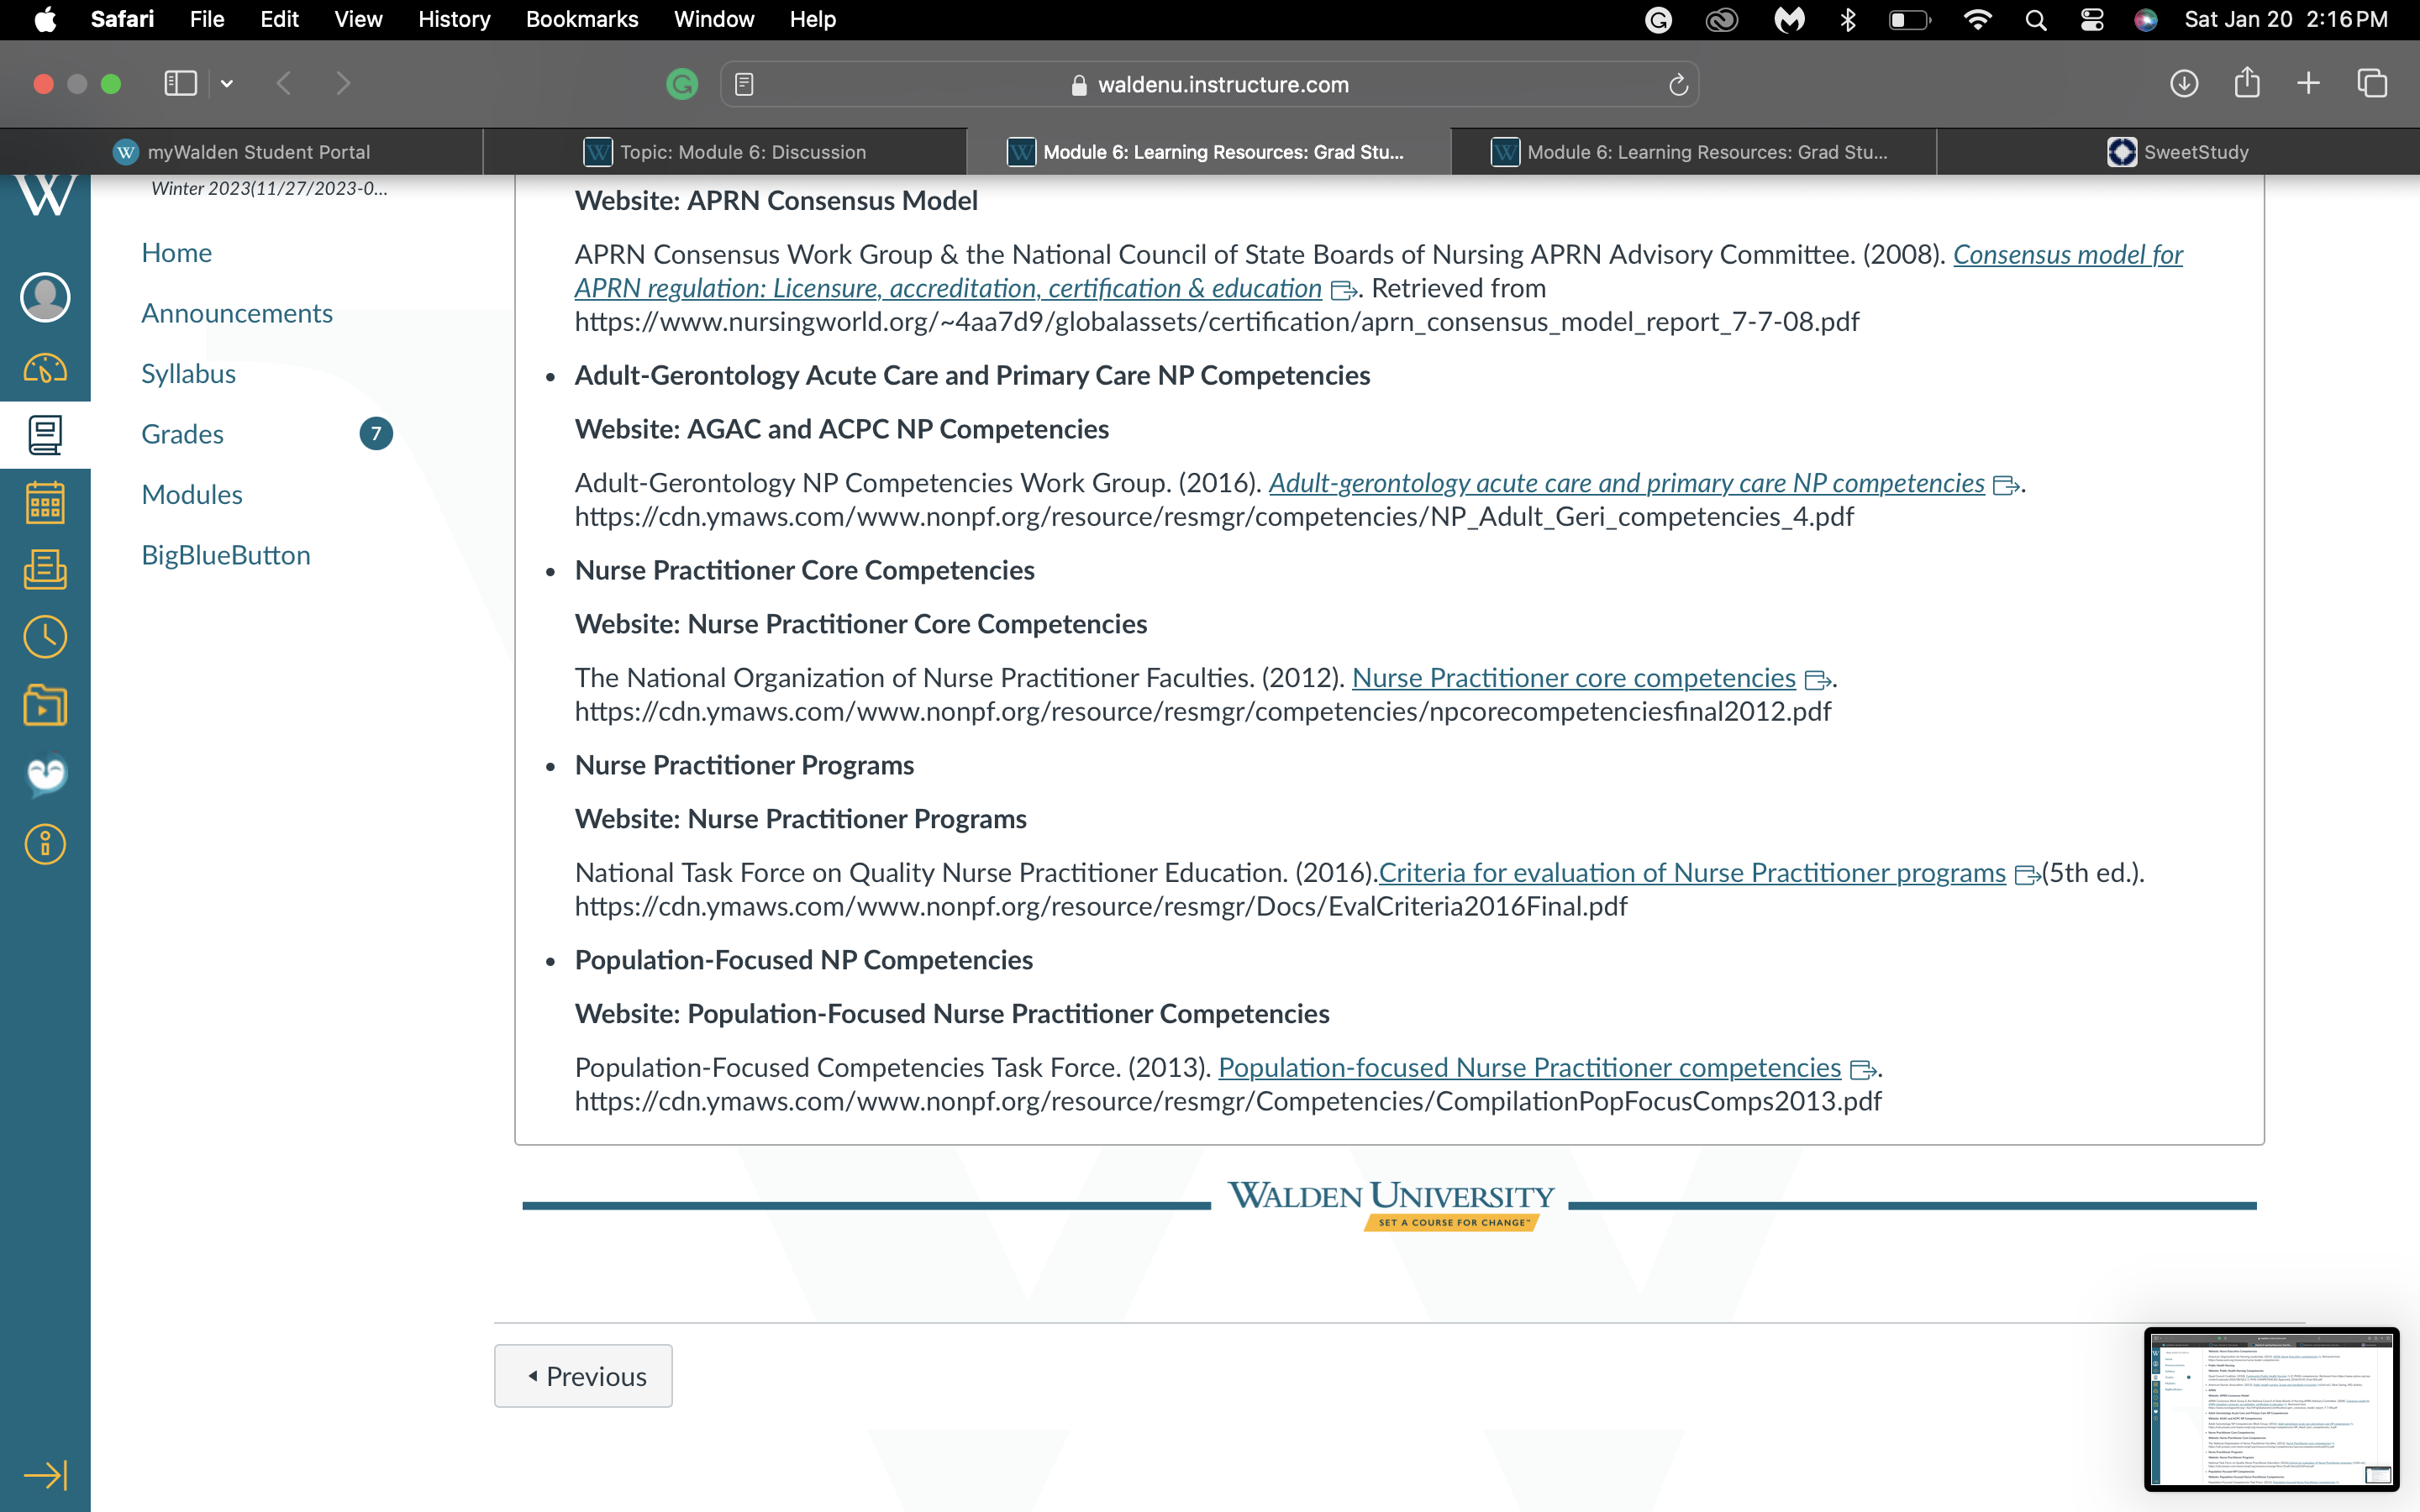2420x1512 pixels.
Task: Click the Siri icon in menu bar
Action: click(x=2146, y=20)
